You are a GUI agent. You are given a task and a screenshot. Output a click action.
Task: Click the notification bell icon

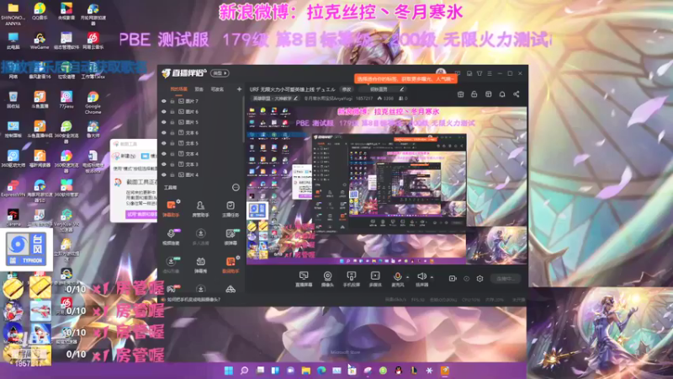coord(501,94)
